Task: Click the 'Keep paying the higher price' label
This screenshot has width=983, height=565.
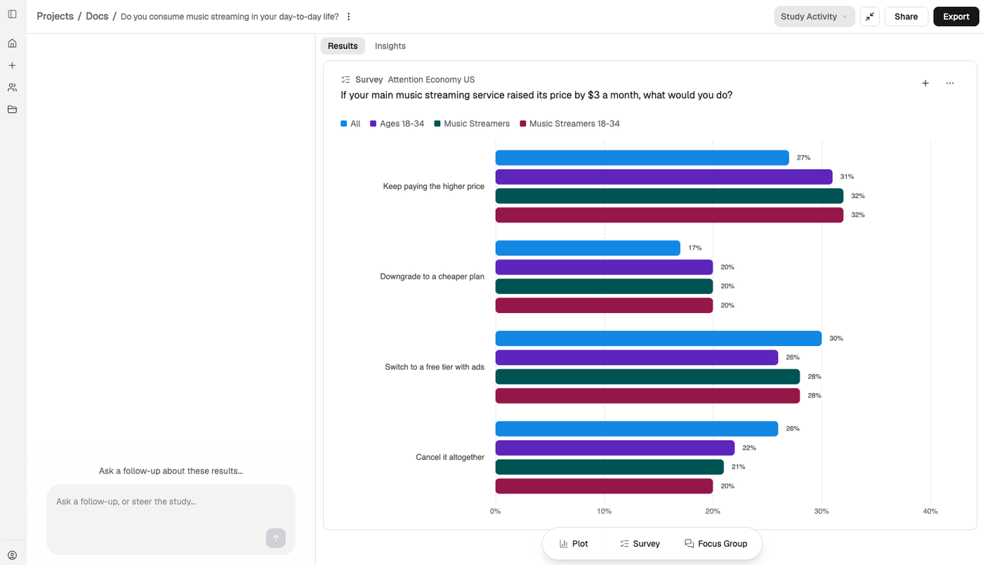Action: [434, 187]
